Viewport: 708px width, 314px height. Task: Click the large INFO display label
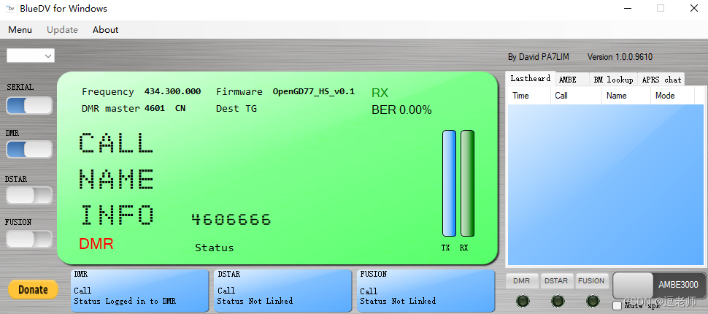point(117,215)
